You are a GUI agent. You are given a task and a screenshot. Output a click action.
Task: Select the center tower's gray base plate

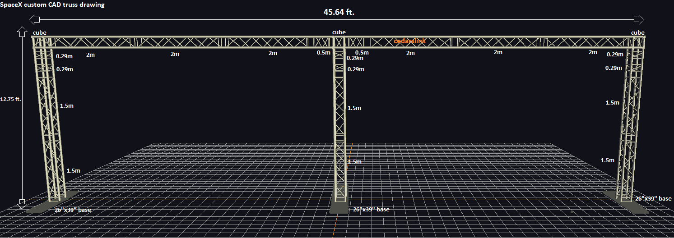[339, 199]
